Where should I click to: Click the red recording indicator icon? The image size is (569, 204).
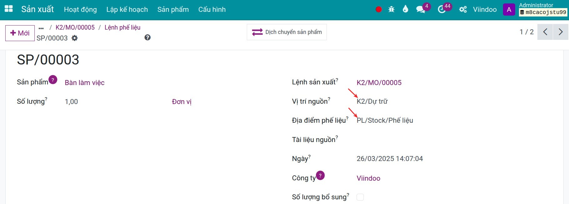[x=378, y=9]
